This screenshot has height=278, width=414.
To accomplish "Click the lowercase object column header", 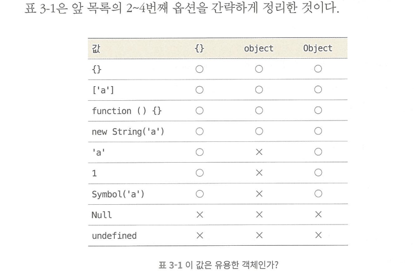I will [258, 48].
